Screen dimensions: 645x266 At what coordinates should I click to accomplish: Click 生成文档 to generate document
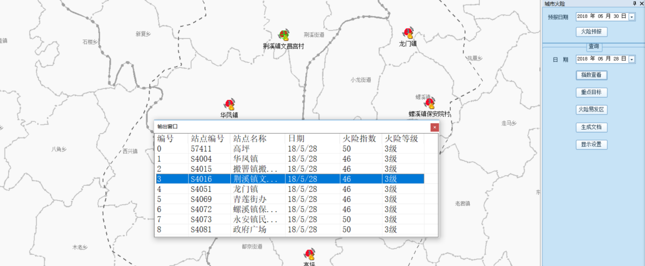(591, 127)
